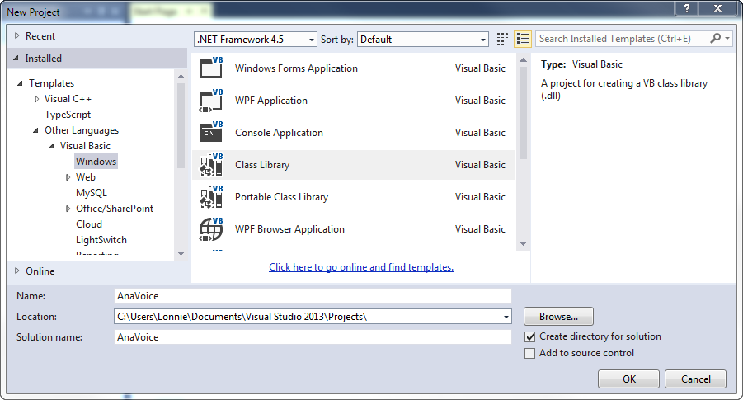743x400 pixels.
Task: Click the WPF Application template icon
Action: [x=211, y=101]
